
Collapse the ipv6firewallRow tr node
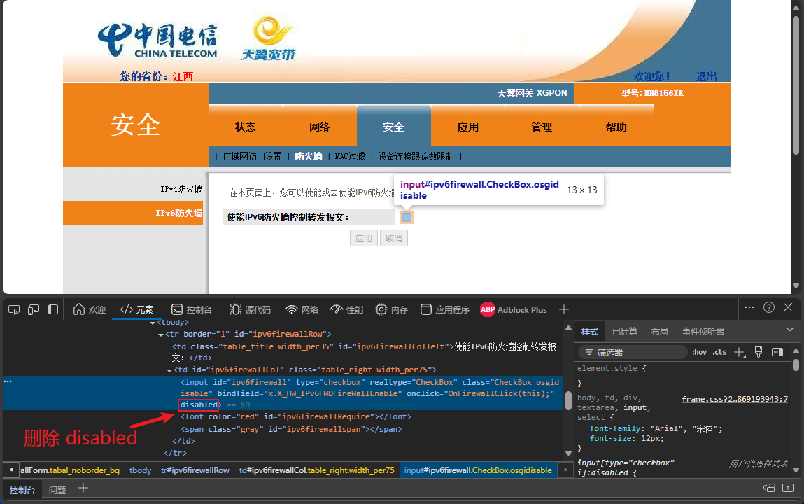160,335
